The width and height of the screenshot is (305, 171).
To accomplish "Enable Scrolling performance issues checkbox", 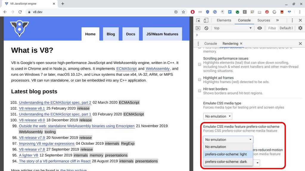I will (x=200, y=64).
